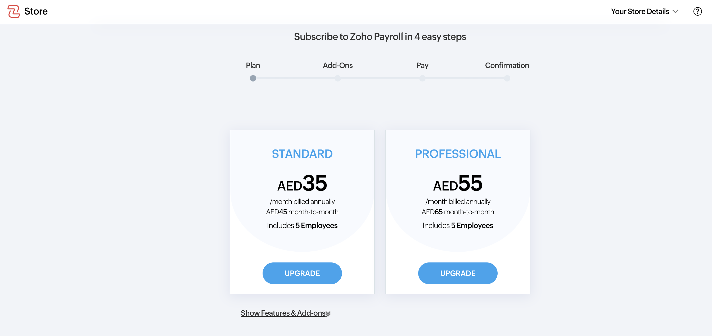The image size is (712, 336).
Task: Click the Zoho Store logo icon
Action: pyautogui.click(x=13, y=11)
